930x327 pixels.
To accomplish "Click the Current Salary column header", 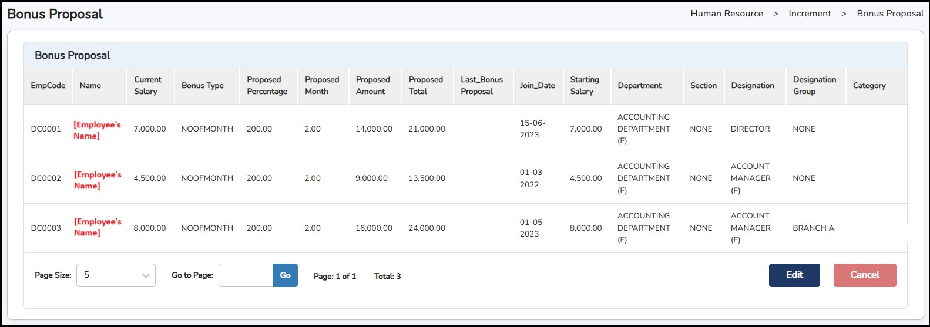I will [x=147, y=86].
